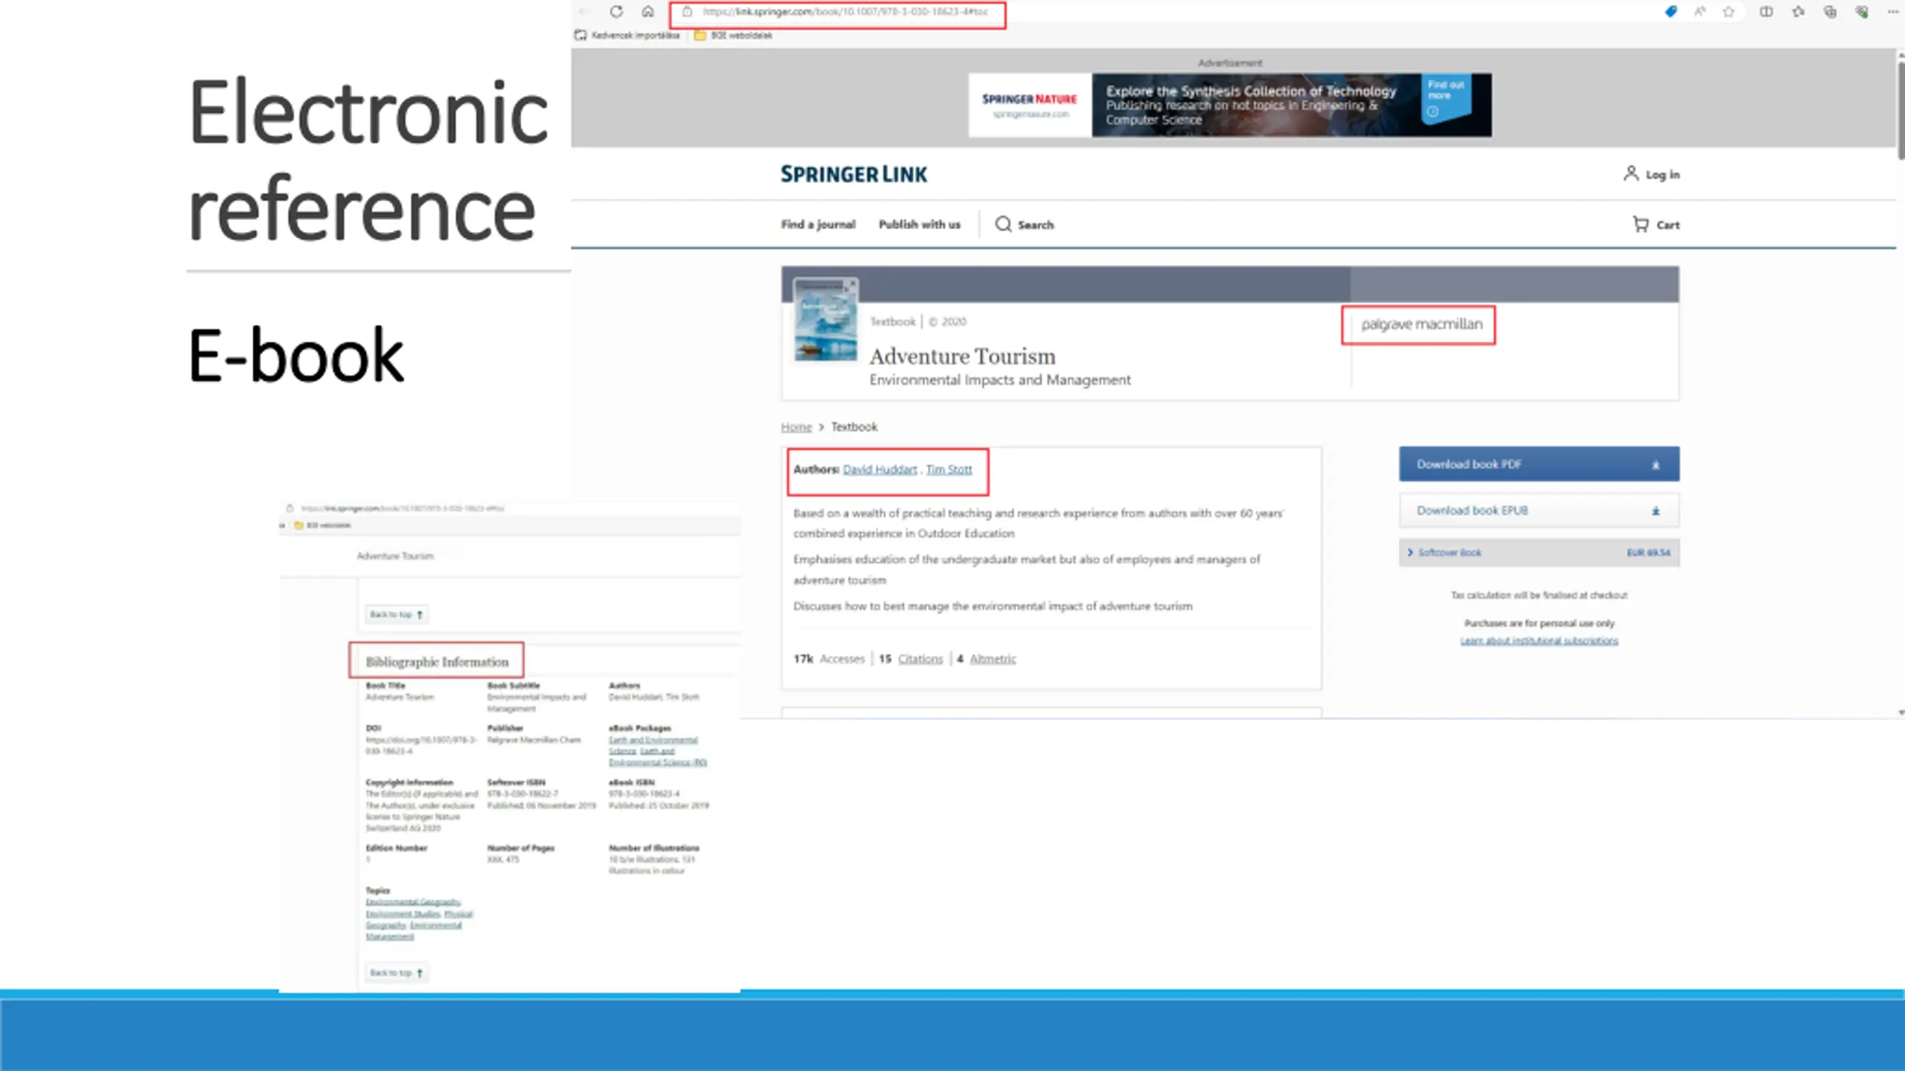The height and width of the screenshot is (1071, 1905).
Task: Click the Download book PDF button
Action: tap(1539, 464)
